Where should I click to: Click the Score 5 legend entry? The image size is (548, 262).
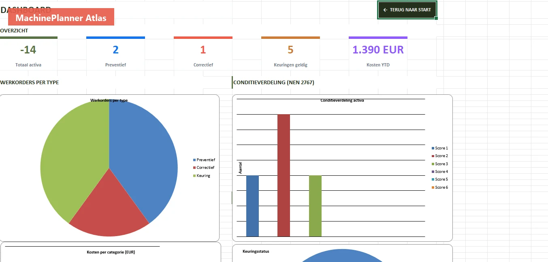pos(440,179)
